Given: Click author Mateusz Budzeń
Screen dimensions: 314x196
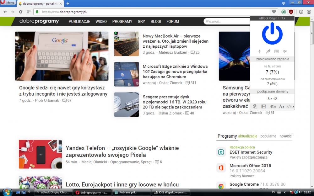Looking at the screenshot, I should pyautogui.click(x=173, y=52).
